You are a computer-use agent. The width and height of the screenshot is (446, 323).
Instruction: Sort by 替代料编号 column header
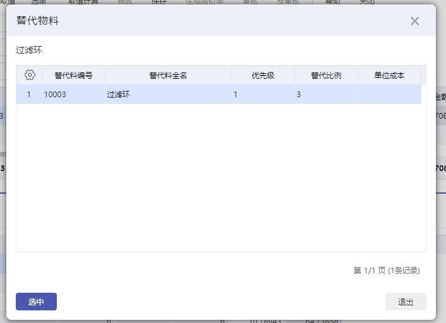point(73,75)
